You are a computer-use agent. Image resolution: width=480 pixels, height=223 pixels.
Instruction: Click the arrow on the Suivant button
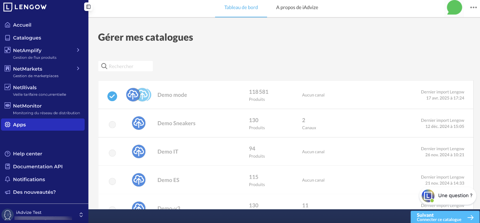tap(471, 218)
